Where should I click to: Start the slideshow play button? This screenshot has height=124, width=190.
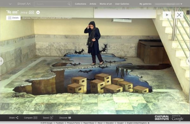(x=167, y=15)
